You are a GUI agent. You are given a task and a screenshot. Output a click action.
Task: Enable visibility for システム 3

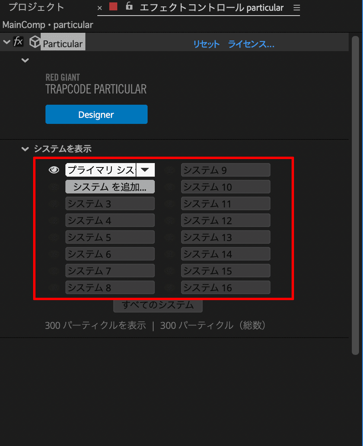[x=54, y=203]
